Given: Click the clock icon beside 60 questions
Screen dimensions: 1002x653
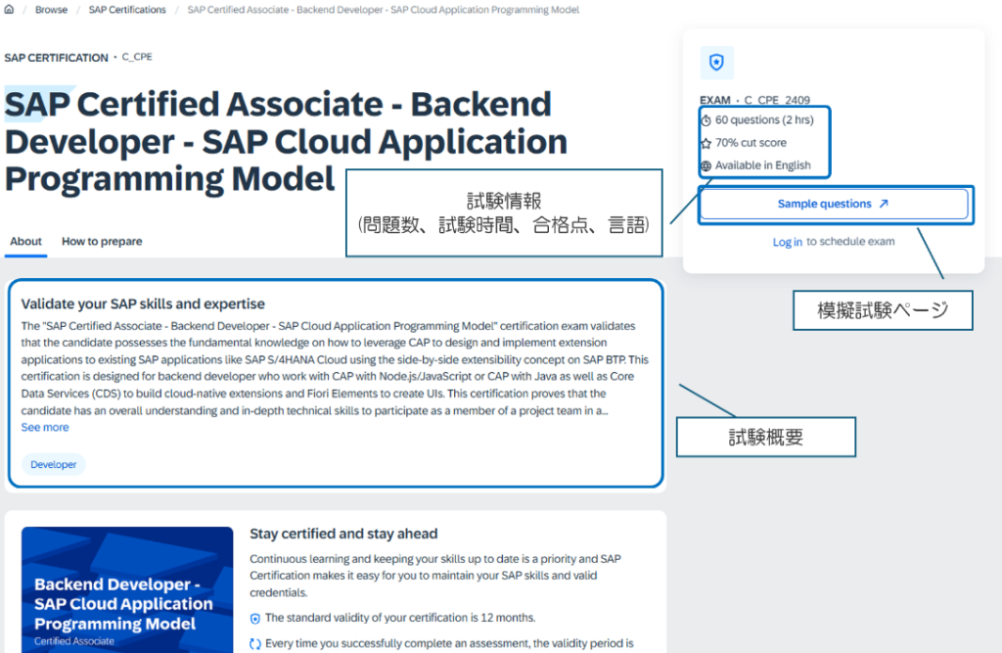Looking at the screenshot, I should (x=706, y=120).
